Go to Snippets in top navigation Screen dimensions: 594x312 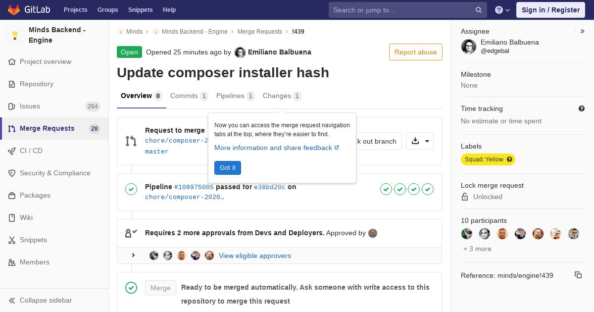coord(140,10)
